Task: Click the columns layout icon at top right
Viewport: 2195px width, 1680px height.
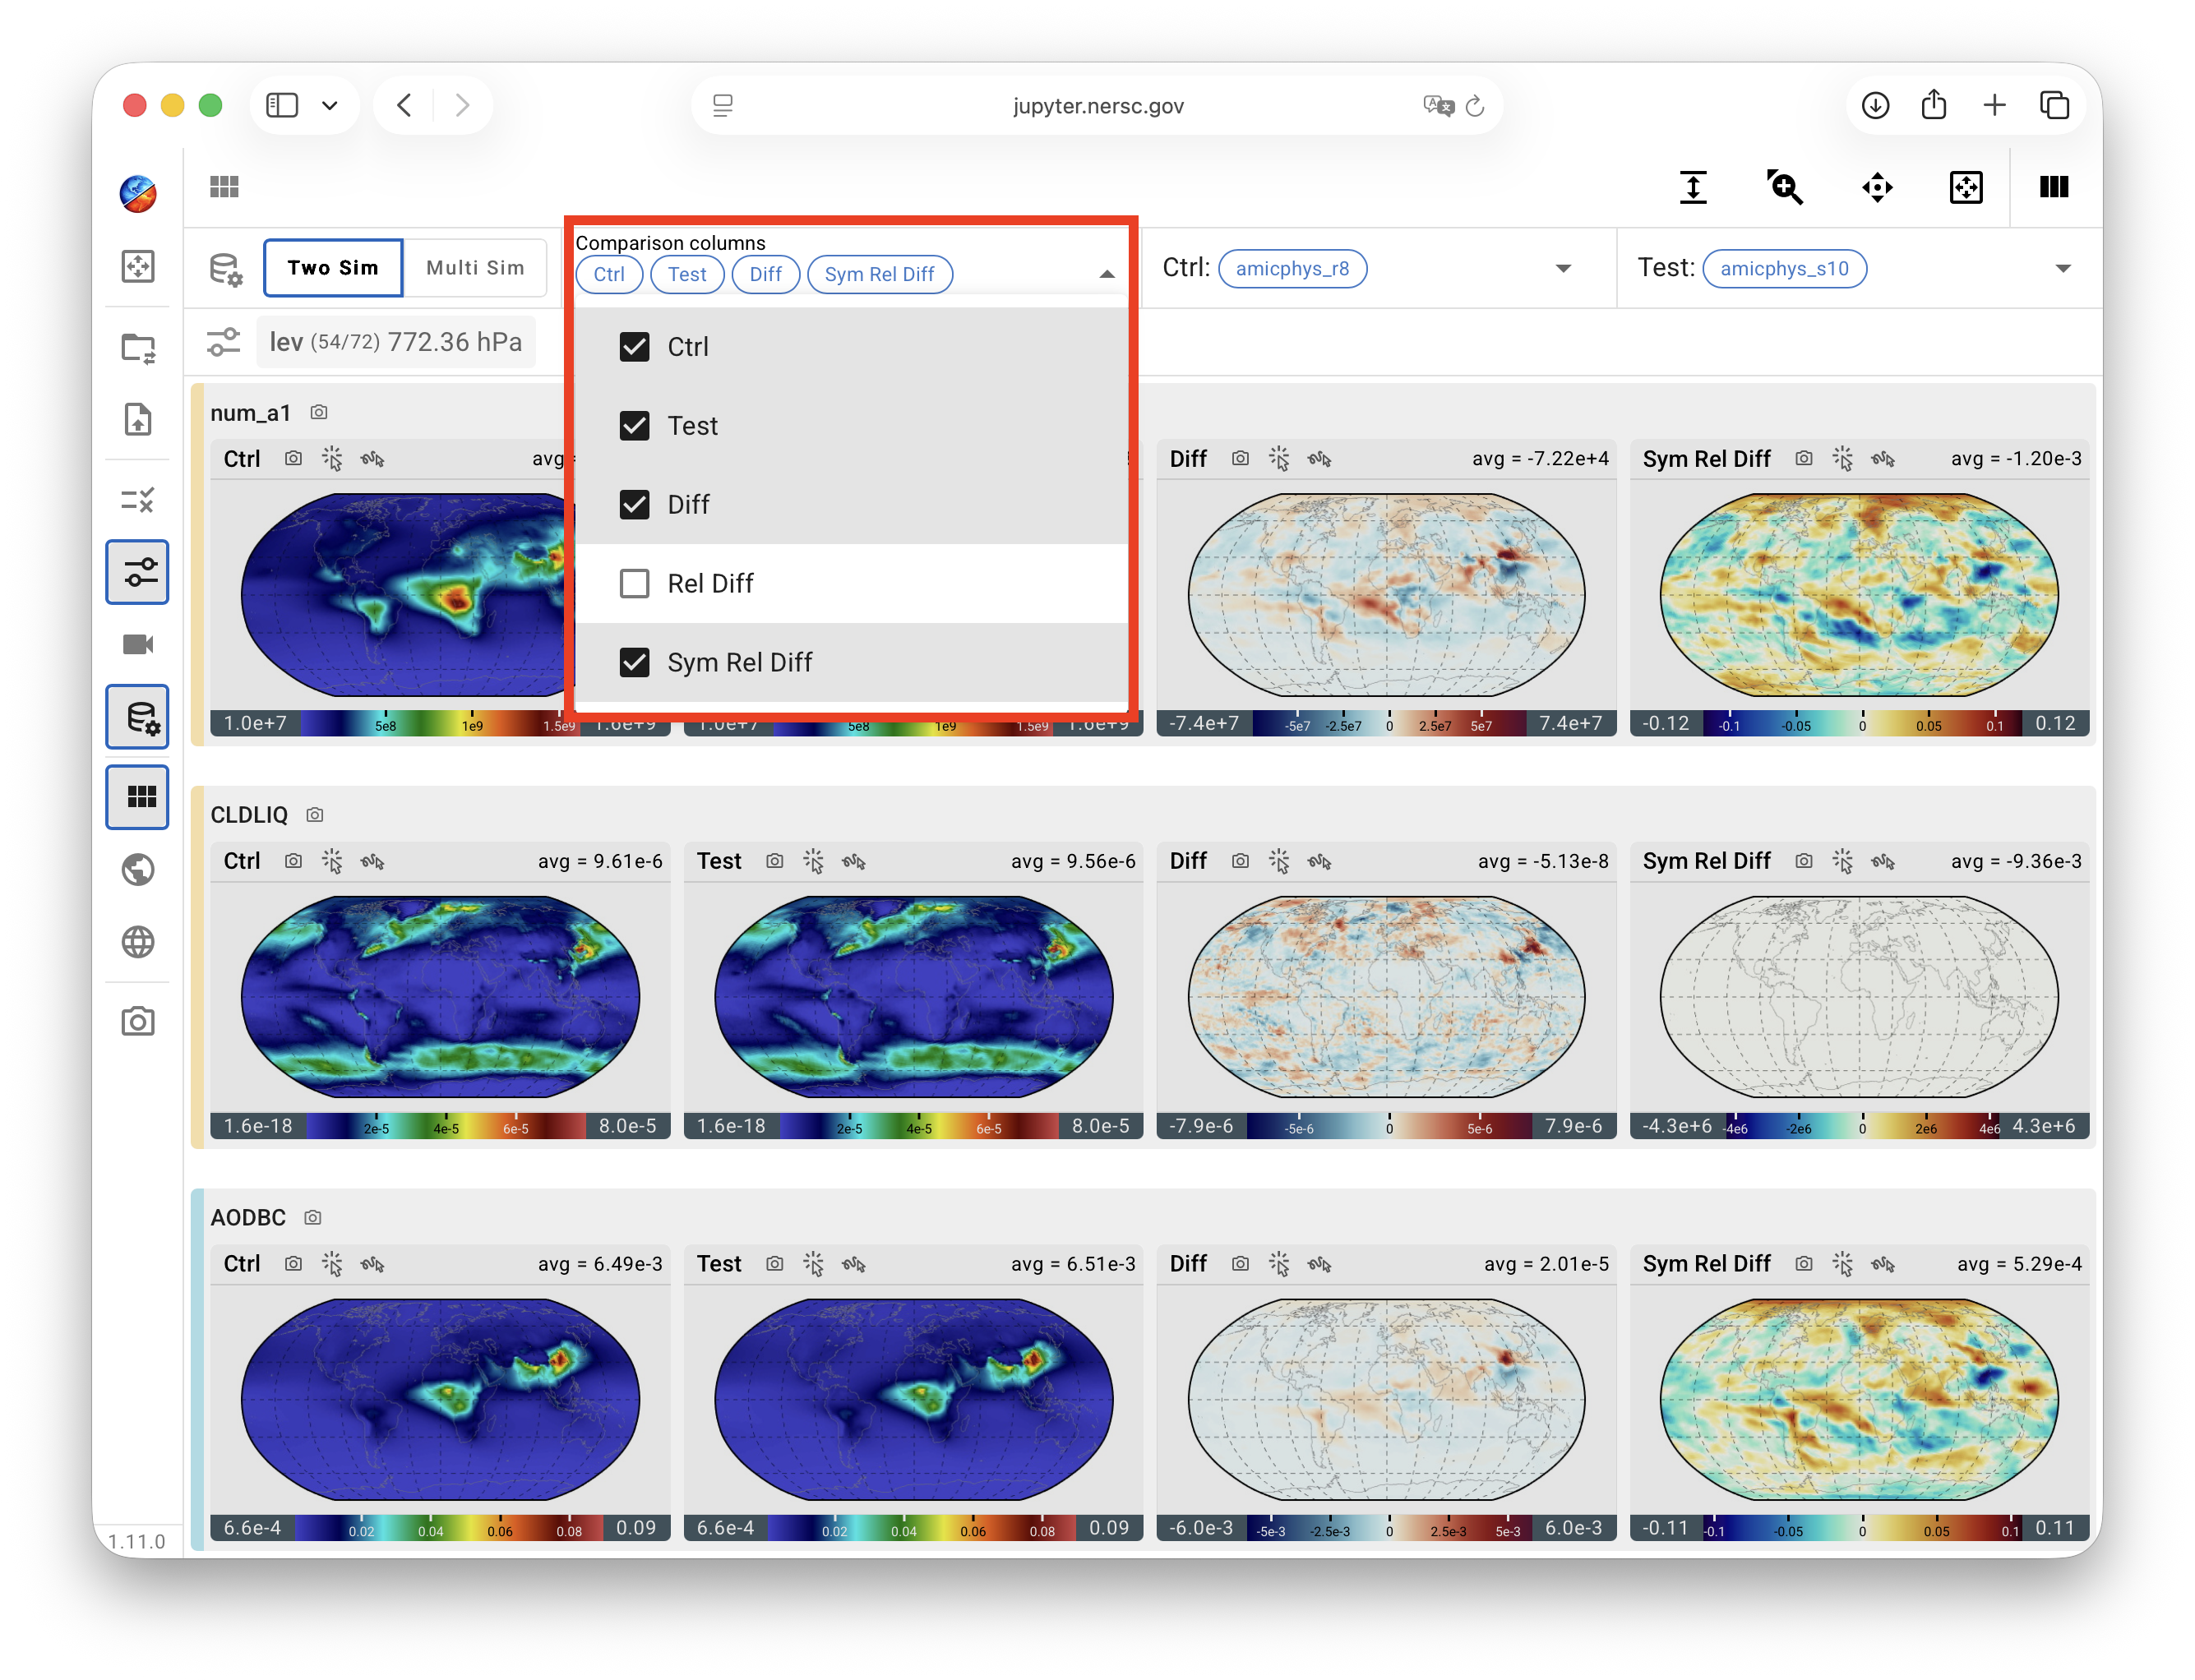Action: click(x=2053, y=187)
